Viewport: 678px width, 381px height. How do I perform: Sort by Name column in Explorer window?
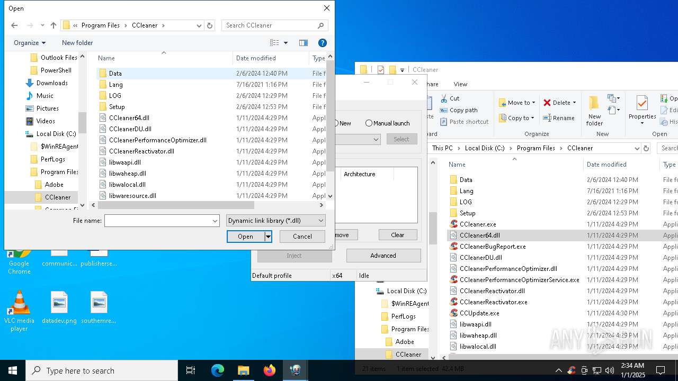coord(514,165)
